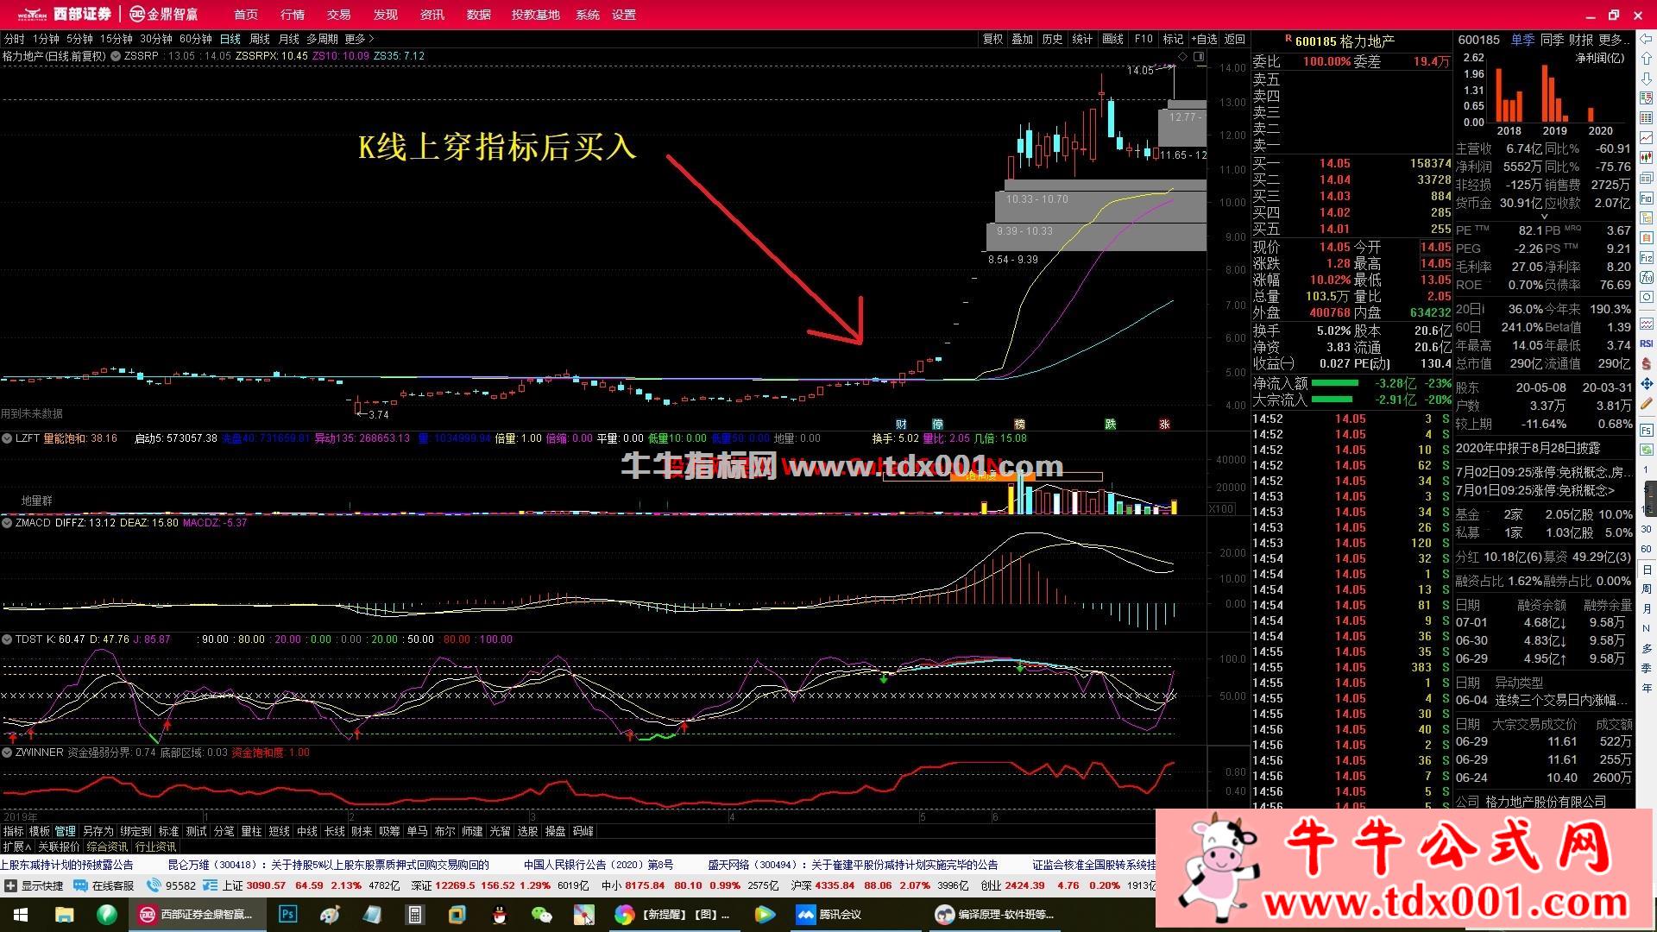Click the green refresh icon in sidebar

pos(1647,450)
